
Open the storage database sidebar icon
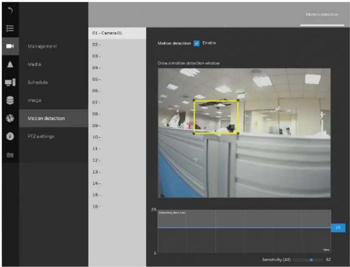10,100
